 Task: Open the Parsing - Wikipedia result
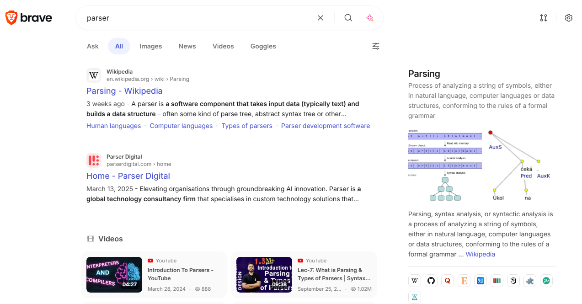[x=124, y=91]
